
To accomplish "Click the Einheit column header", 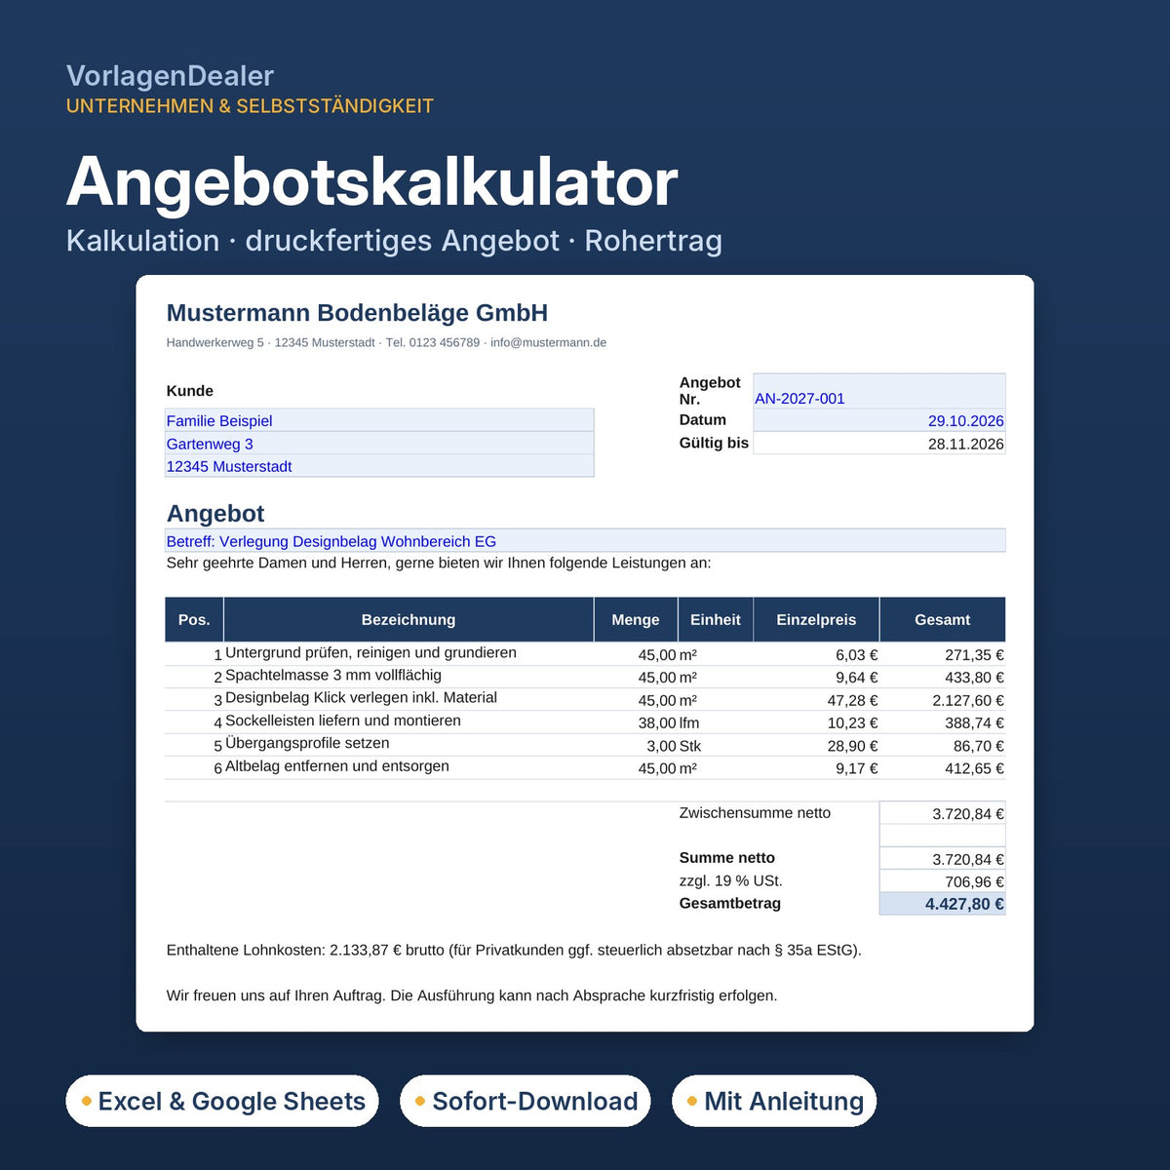I will click(x=716, y=619).
